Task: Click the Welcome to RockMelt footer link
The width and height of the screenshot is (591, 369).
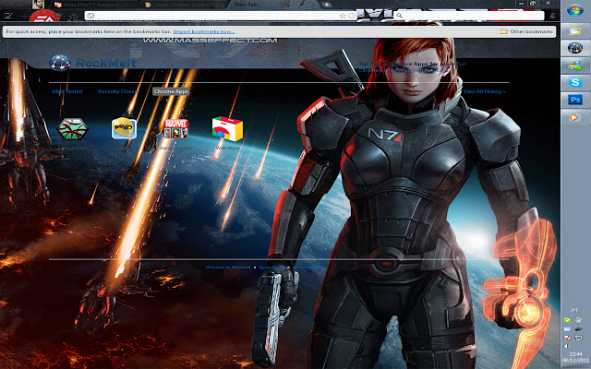Action: pyautogui.click(x=228, y=268)
